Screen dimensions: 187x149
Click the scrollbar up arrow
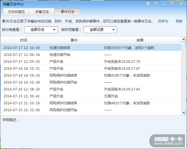tap(184, 39)
